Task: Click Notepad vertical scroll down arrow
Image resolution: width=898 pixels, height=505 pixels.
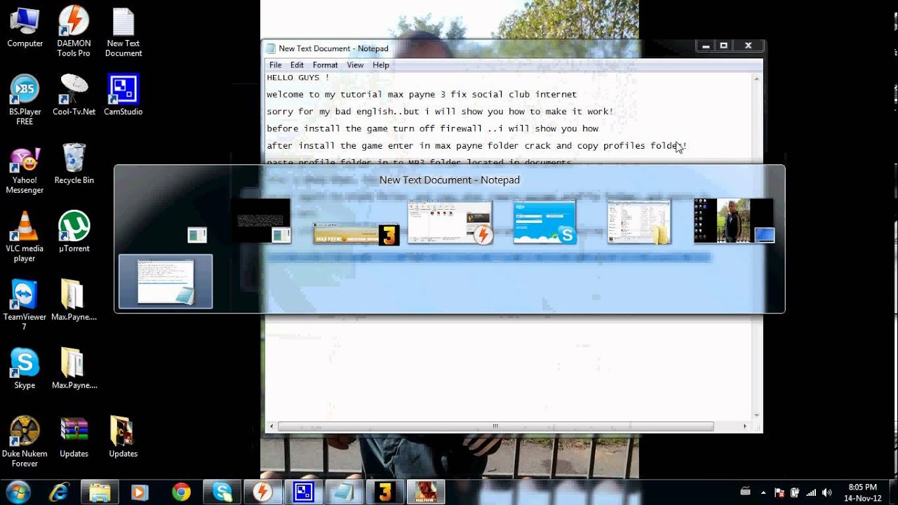Action: [757, 415]
